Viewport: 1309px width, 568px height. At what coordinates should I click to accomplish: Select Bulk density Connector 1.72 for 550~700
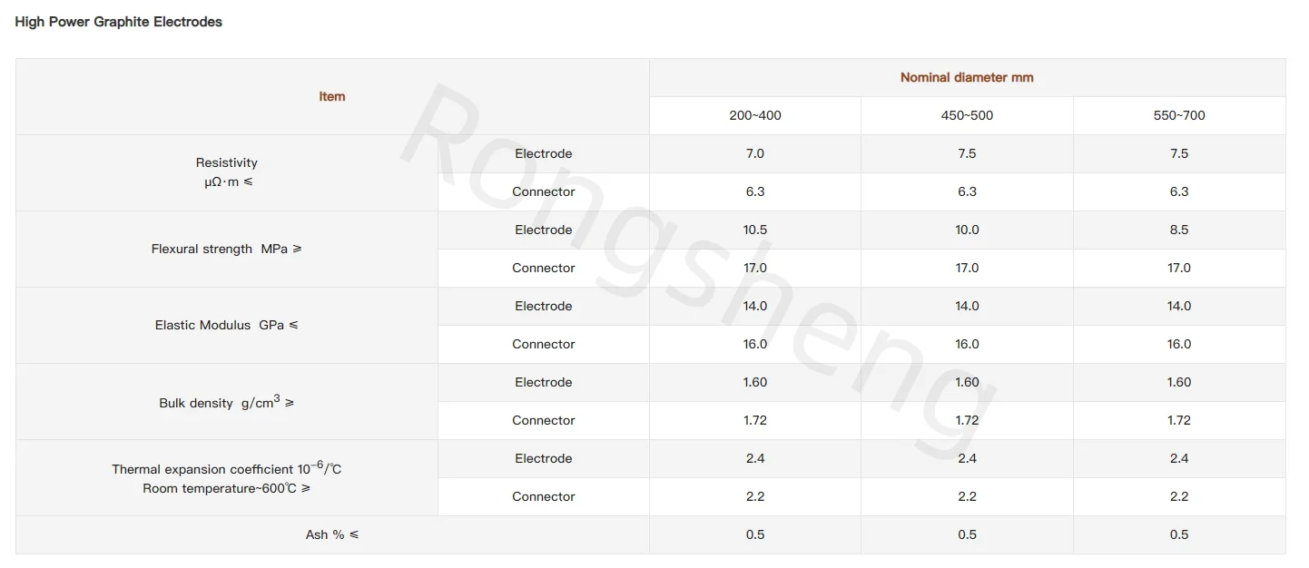1179,420
